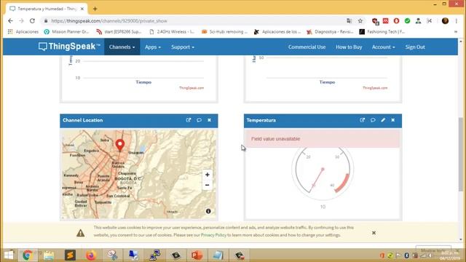
Task: Open the How to Buy page
Action: 349,47
